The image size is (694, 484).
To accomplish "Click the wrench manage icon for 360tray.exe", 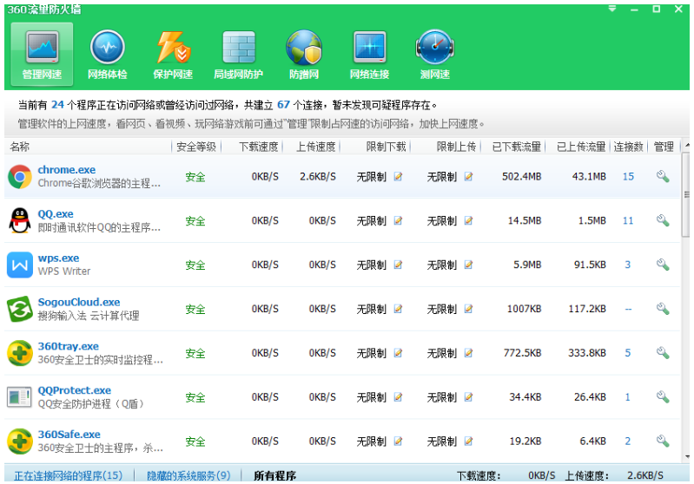I will coord(663,353).
